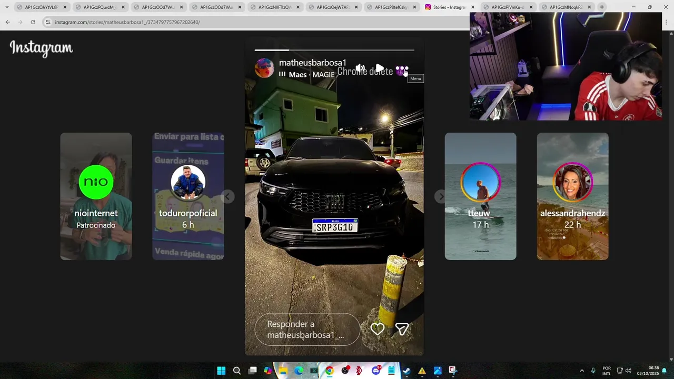Image resolution: width=674 pixels, height=379 pixels.
Task: Go to previous story with left chevron
Action: point(227,196)
